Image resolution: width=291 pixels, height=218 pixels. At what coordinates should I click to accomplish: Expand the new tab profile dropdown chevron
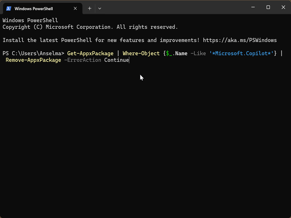(x=100, y=8)
